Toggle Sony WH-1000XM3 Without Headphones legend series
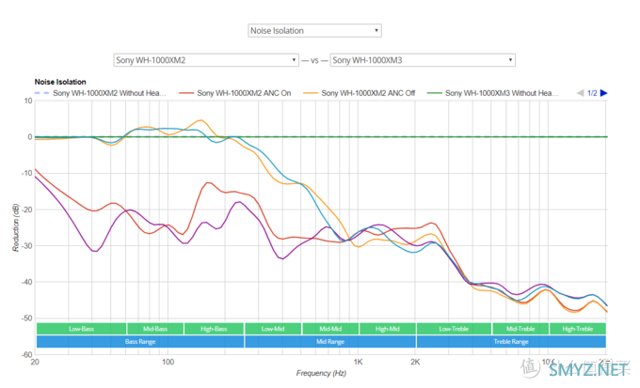Viewport: 640px width, 388px height. 492,93
